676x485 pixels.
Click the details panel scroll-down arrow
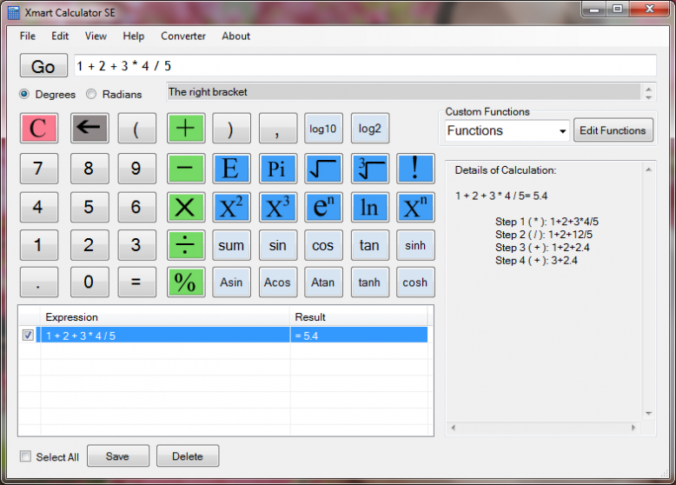[x=648, y=414]
